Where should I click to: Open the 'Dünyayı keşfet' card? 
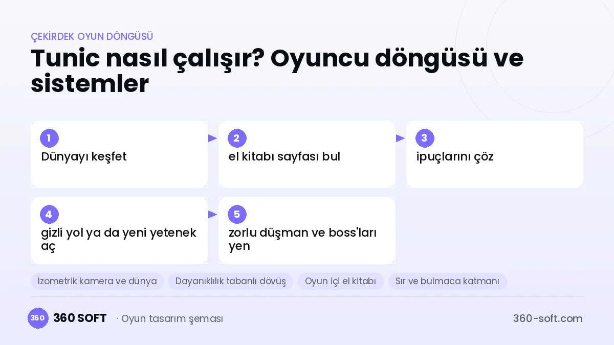click(x=119, y=154)
